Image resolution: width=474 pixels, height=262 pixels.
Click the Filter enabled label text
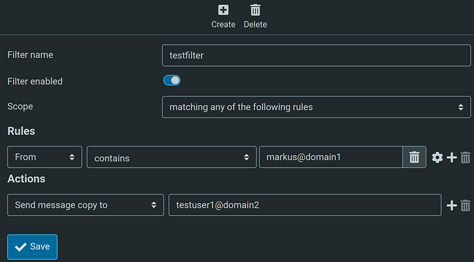[35, 81]
